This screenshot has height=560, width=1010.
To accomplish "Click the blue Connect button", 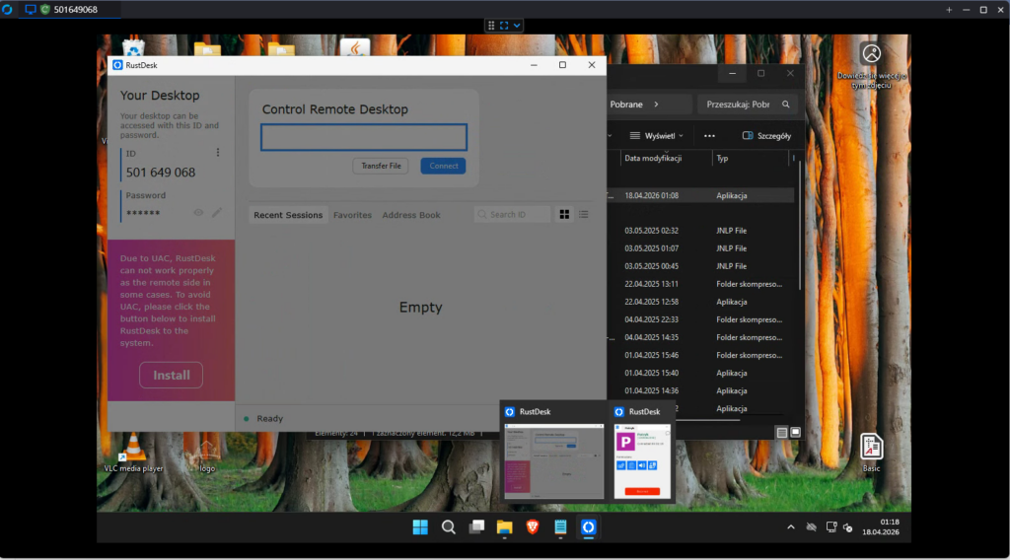I will (x=443, y=166).
